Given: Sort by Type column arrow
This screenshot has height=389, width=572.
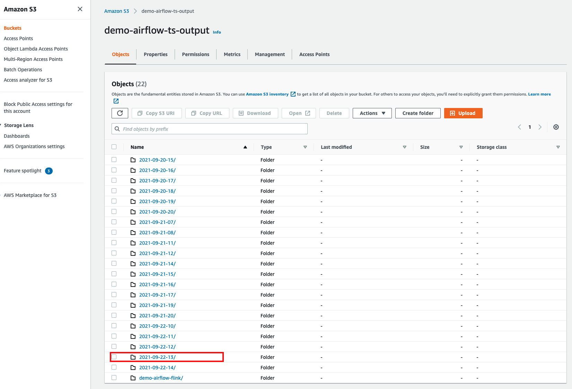Looking at the screenshot, I should click(x=305, y=147).
